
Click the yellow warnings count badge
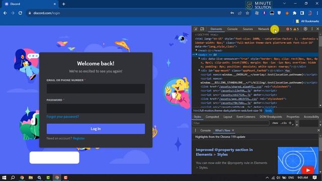coord(296,29)
